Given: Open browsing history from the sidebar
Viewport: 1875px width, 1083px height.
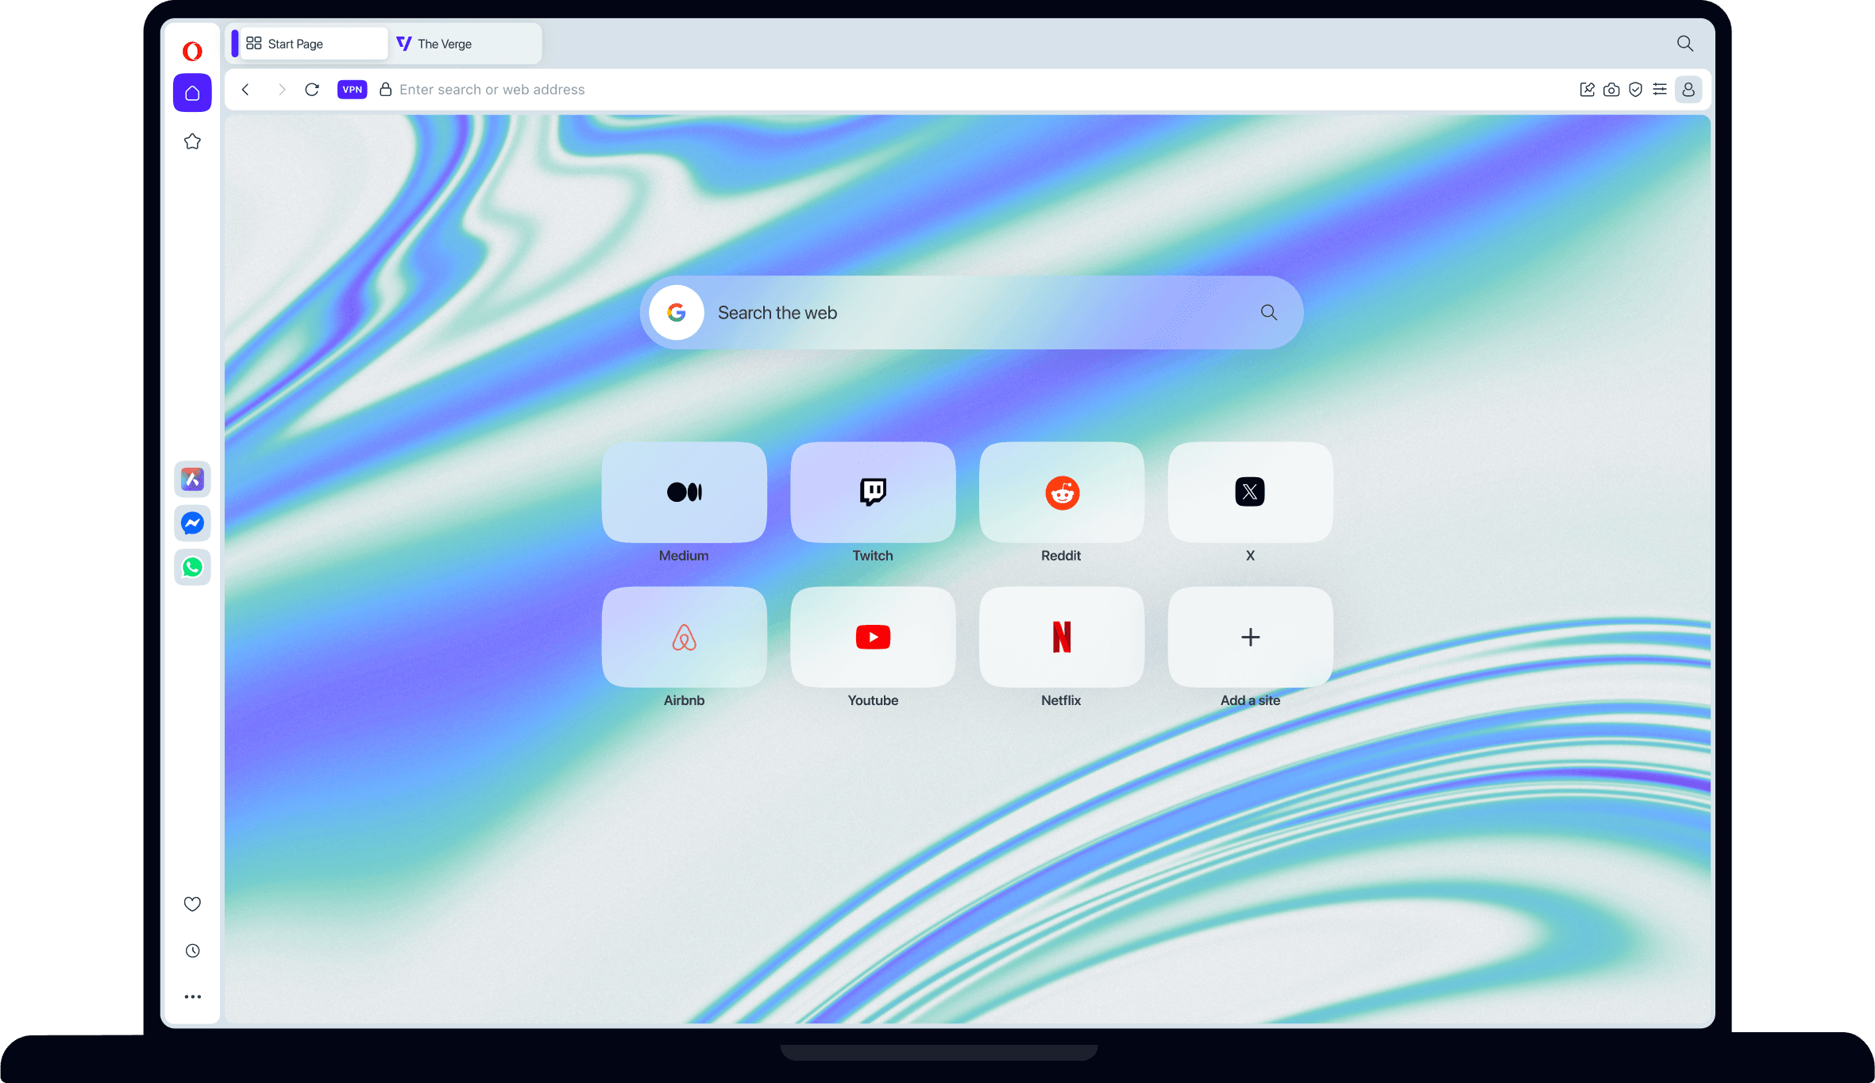Looking at the screenshot, I should (x=192, y=950).
